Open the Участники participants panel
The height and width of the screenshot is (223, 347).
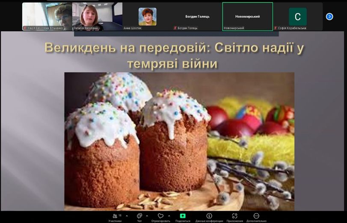point(115,217)
